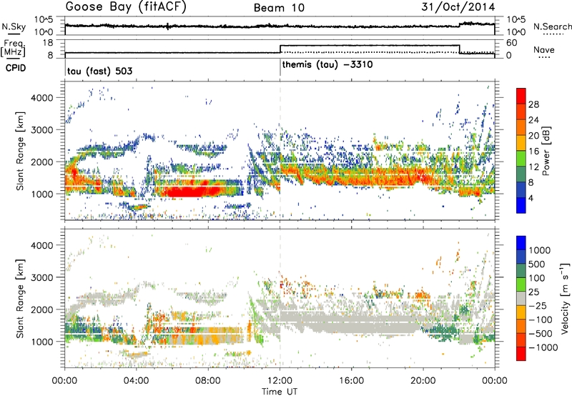The width and height of the screenshot is (572, 396).
Task: Click the '-25' tick on Velocity colorbar
Action: [x=538, y=305]
